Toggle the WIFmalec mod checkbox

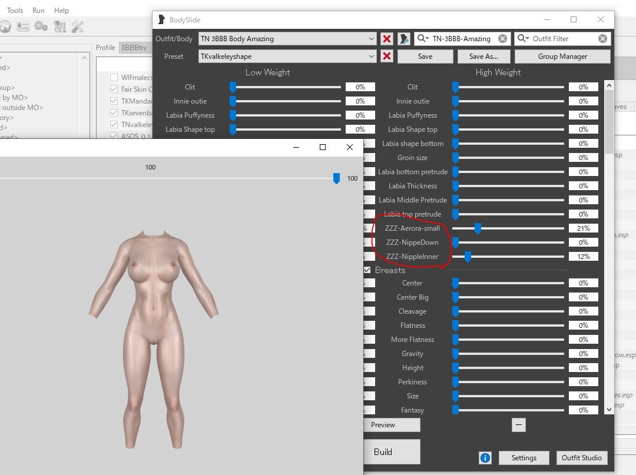coord(114,78)
